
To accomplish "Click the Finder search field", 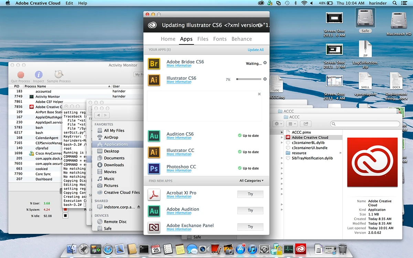I will coord(365,124).
